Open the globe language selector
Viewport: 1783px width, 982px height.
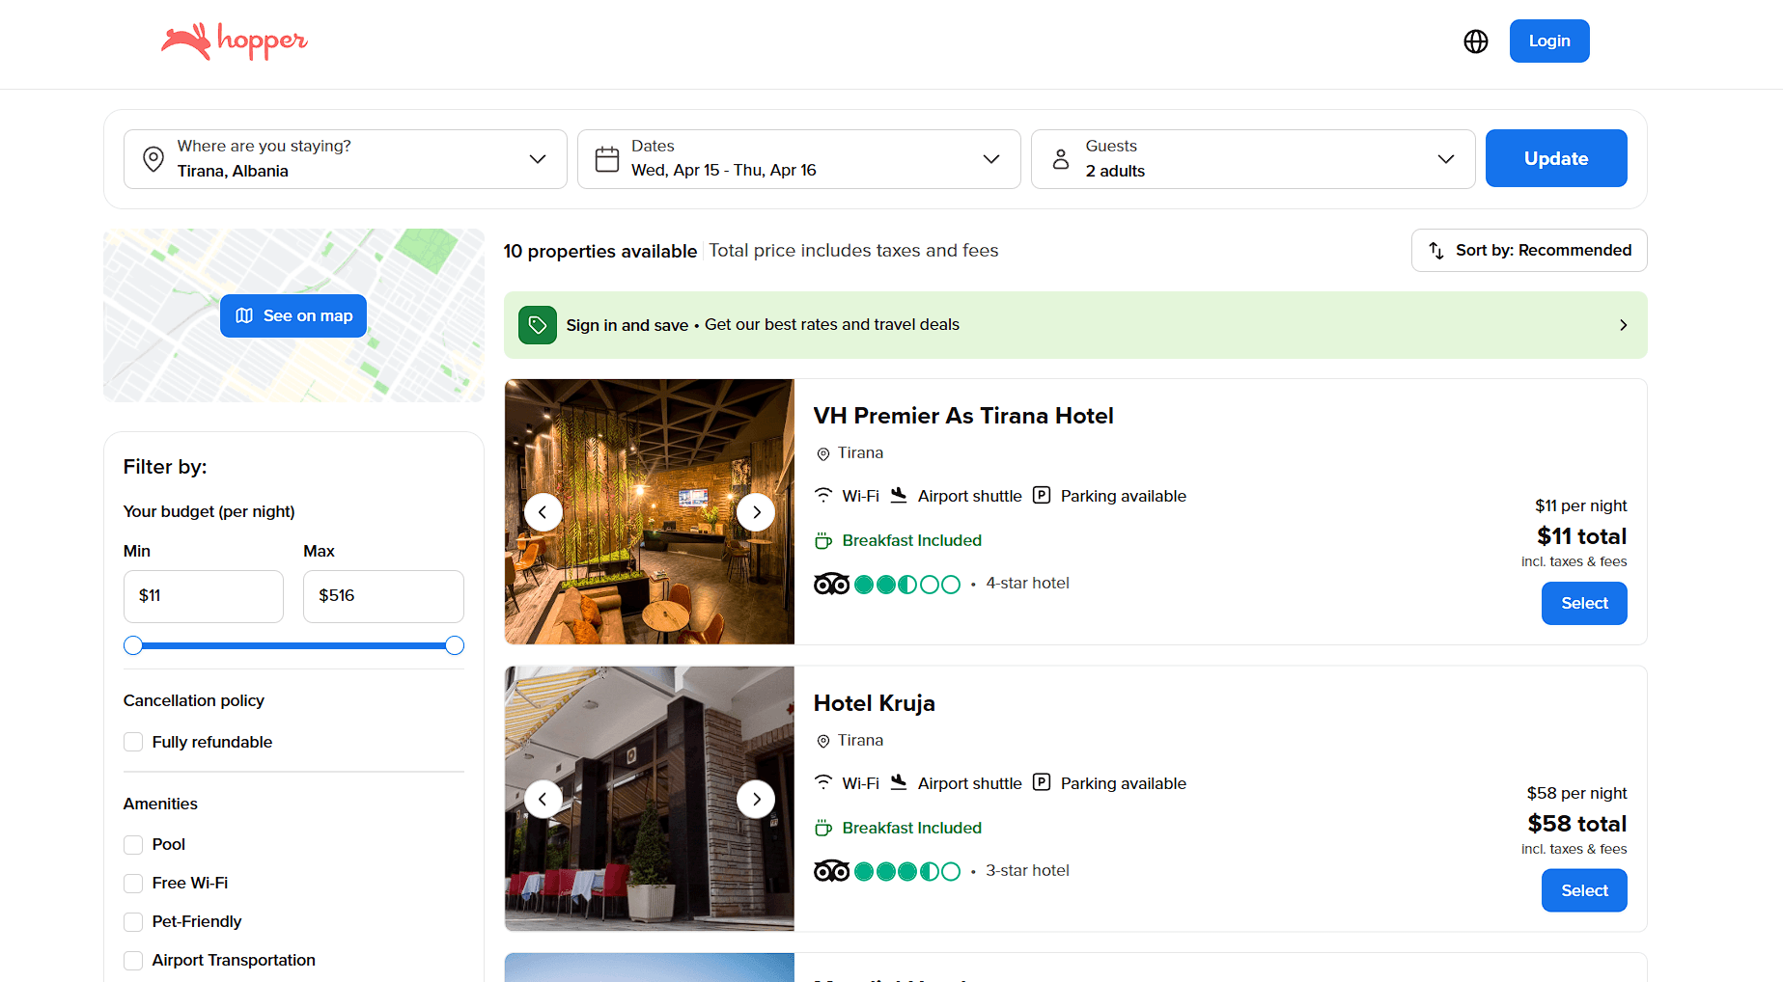pyautogui.click(x=1475, y=41)
